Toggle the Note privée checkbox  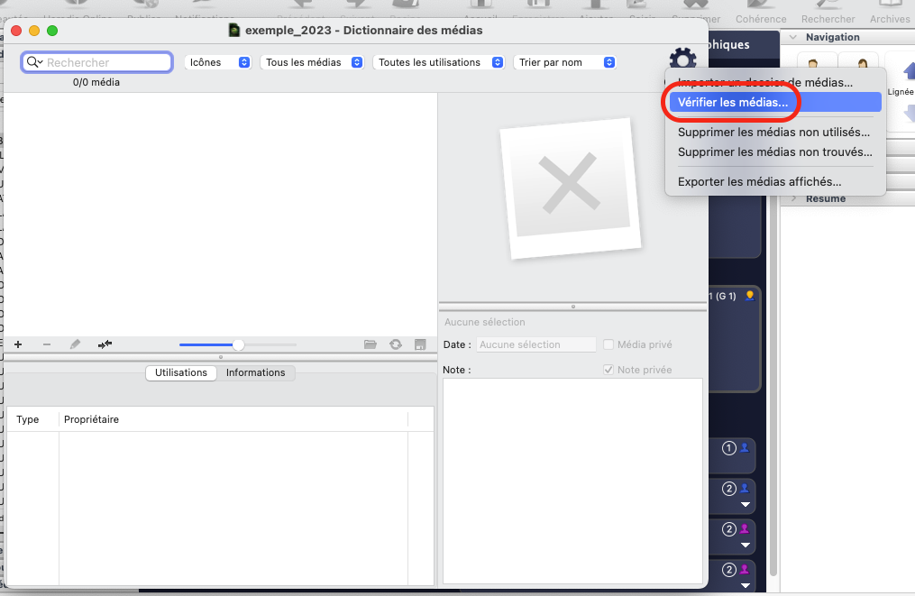608,370
